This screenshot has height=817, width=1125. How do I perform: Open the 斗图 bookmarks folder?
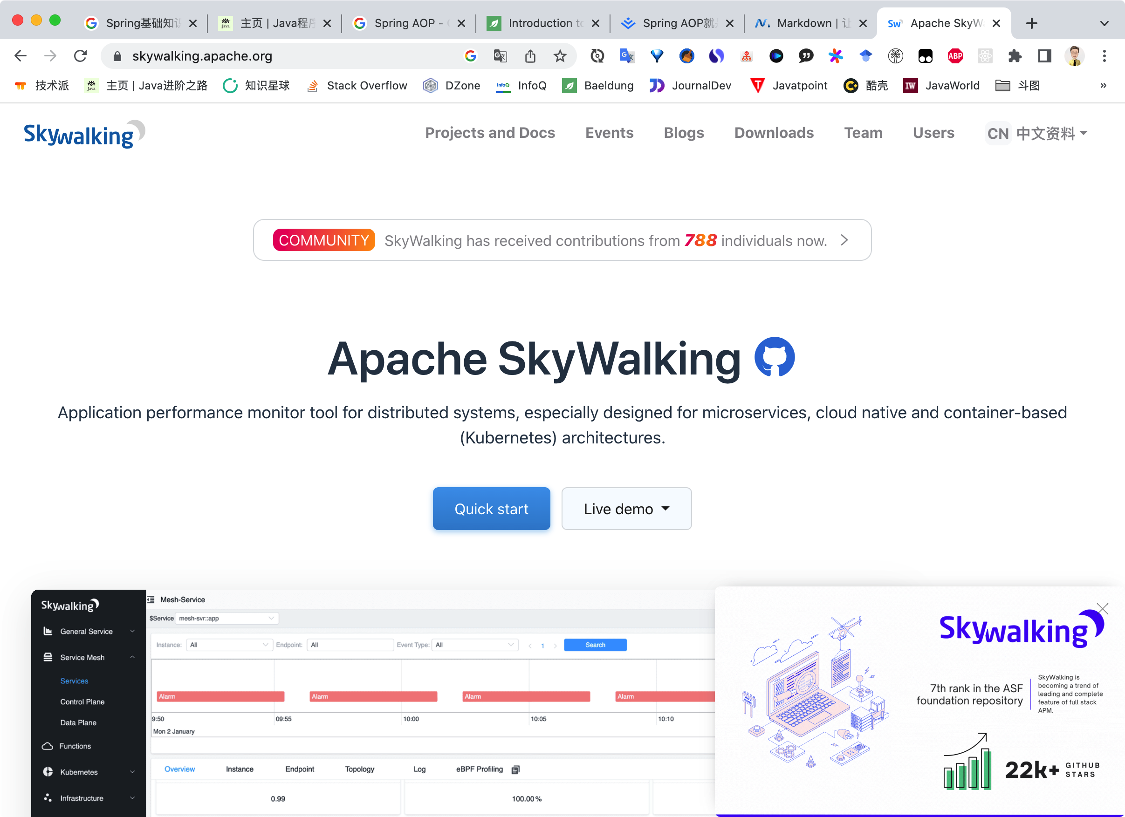point(1018,85)
